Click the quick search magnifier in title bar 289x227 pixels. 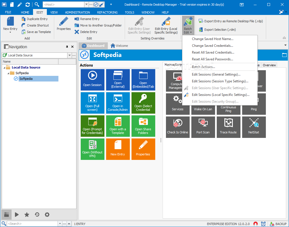(37, 5)
